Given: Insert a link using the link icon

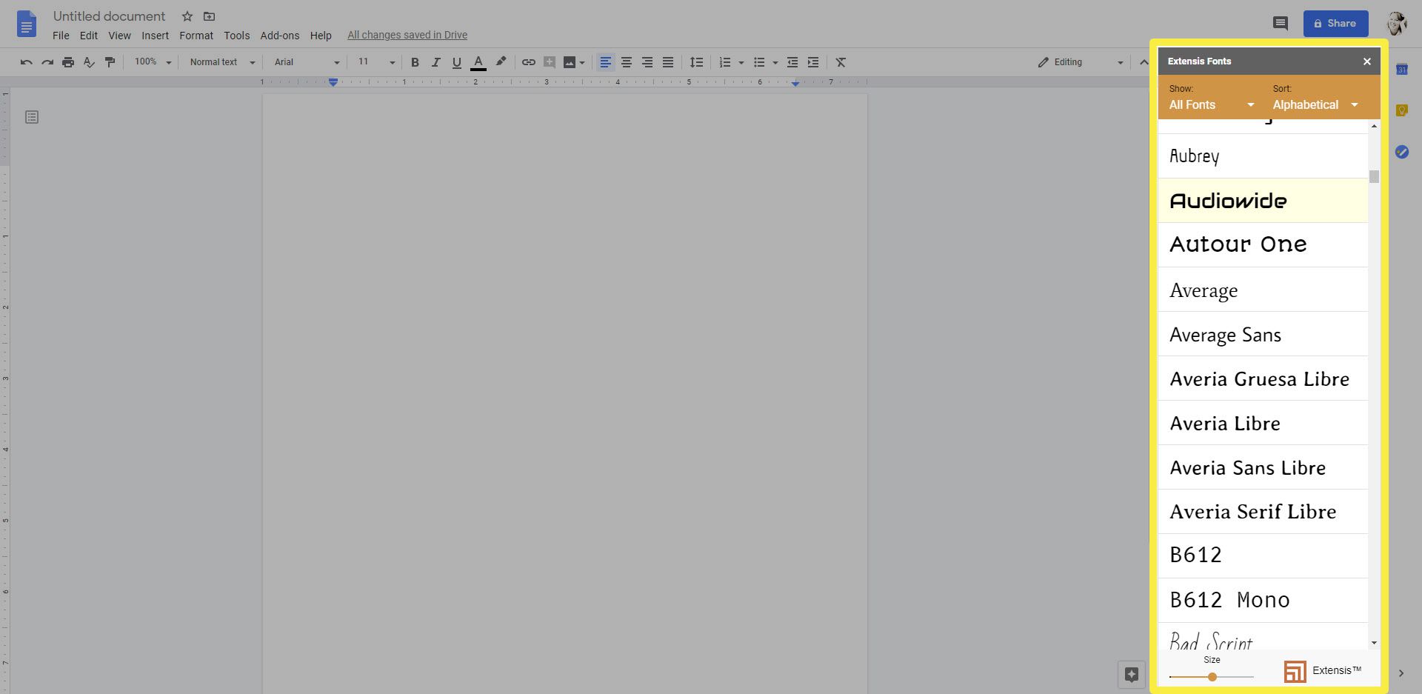Looking at the screenshot, I should click(528, 62).
